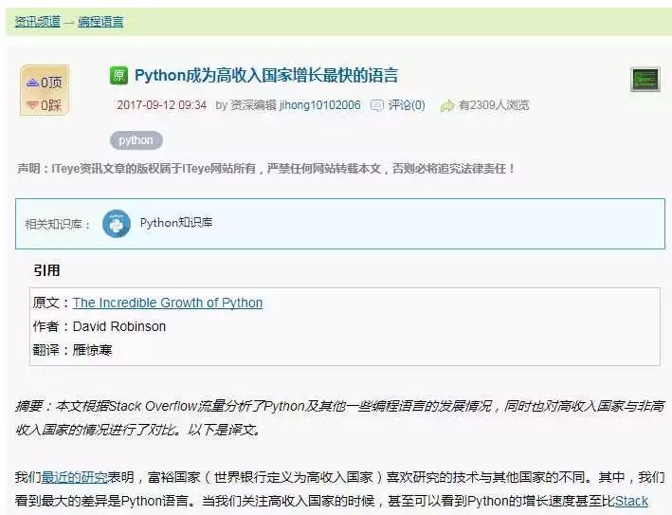Open author jihong10102006 profile
The width and height of the screenshot is (672, 515).
319,105
